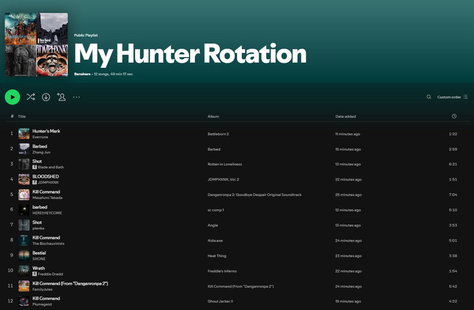Sort by duration using the clock icon
Screen dimensions: 474x310
coord(454,116)
